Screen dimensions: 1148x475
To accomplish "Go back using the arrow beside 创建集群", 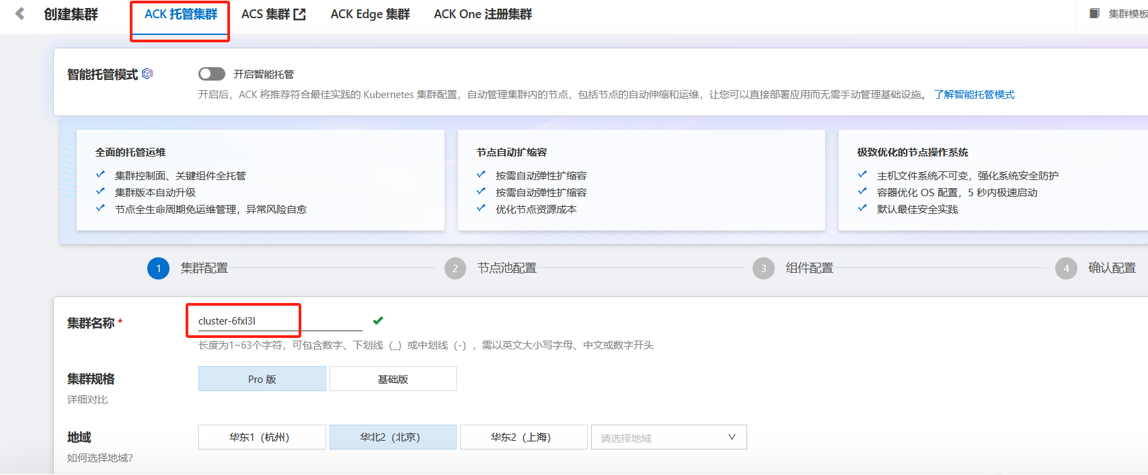I will click(x=20, y=13).
